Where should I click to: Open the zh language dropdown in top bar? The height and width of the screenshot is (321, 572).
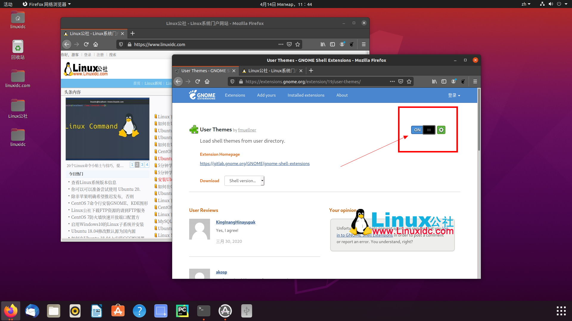[x=526, y=4]
